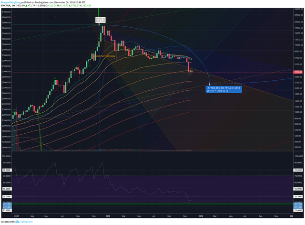Viewport: 305px width, 225px height.
Task: Click the 50.0000 RSI level label on left
Action: 7,189
